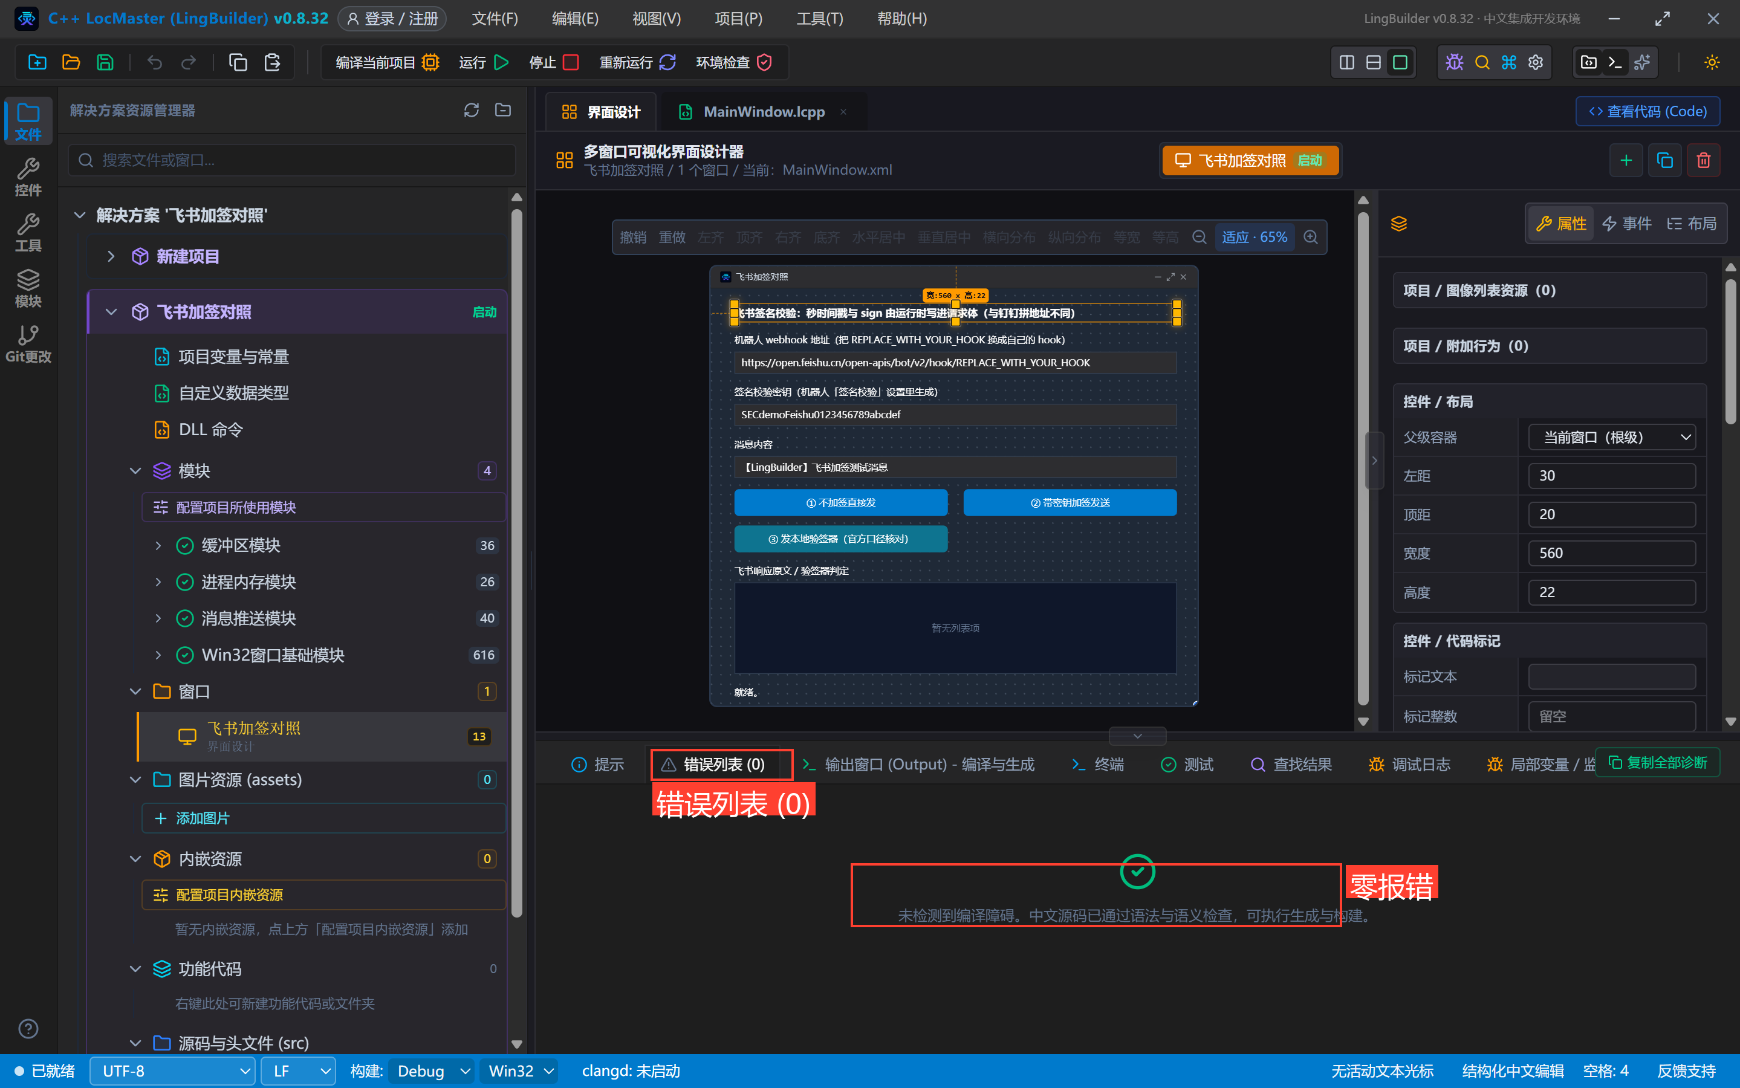The width and height of the screenshot is (1740, 1088).
Task: Click the undo arrow icon
Action: click(x=155, y=63)
